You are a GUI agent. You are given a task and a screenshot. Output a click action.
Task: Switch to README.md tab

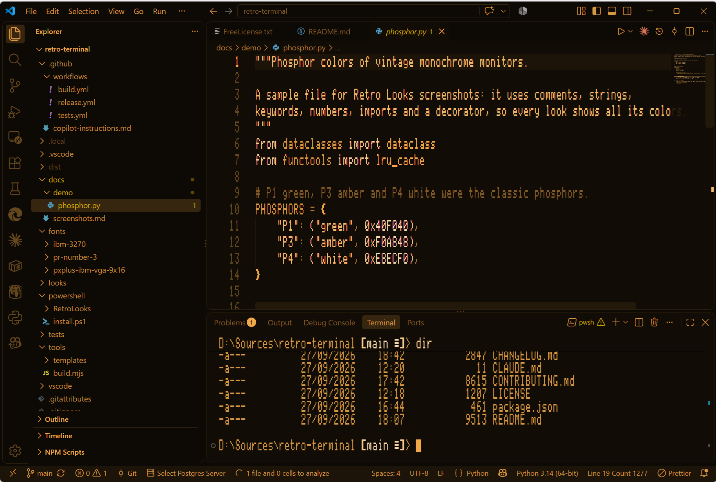(329, 32)
